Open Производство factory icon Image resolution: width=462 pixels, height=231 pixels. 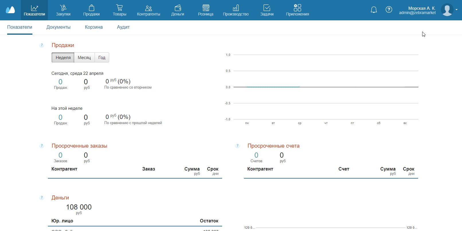[236, 8]
